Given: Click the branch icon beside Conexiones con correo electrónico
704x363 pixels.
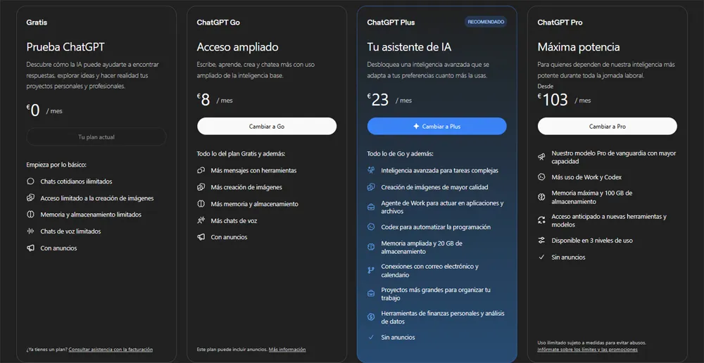Looking at the screenshot, I should [x=371, y=270].
